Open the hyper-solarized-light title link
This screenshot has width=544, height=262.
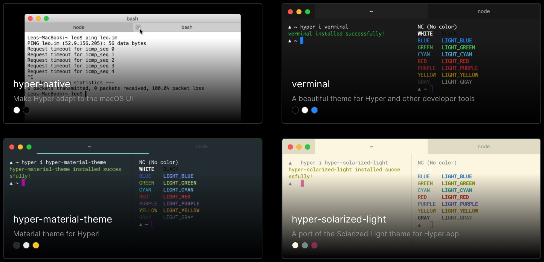tap(339, 219)
